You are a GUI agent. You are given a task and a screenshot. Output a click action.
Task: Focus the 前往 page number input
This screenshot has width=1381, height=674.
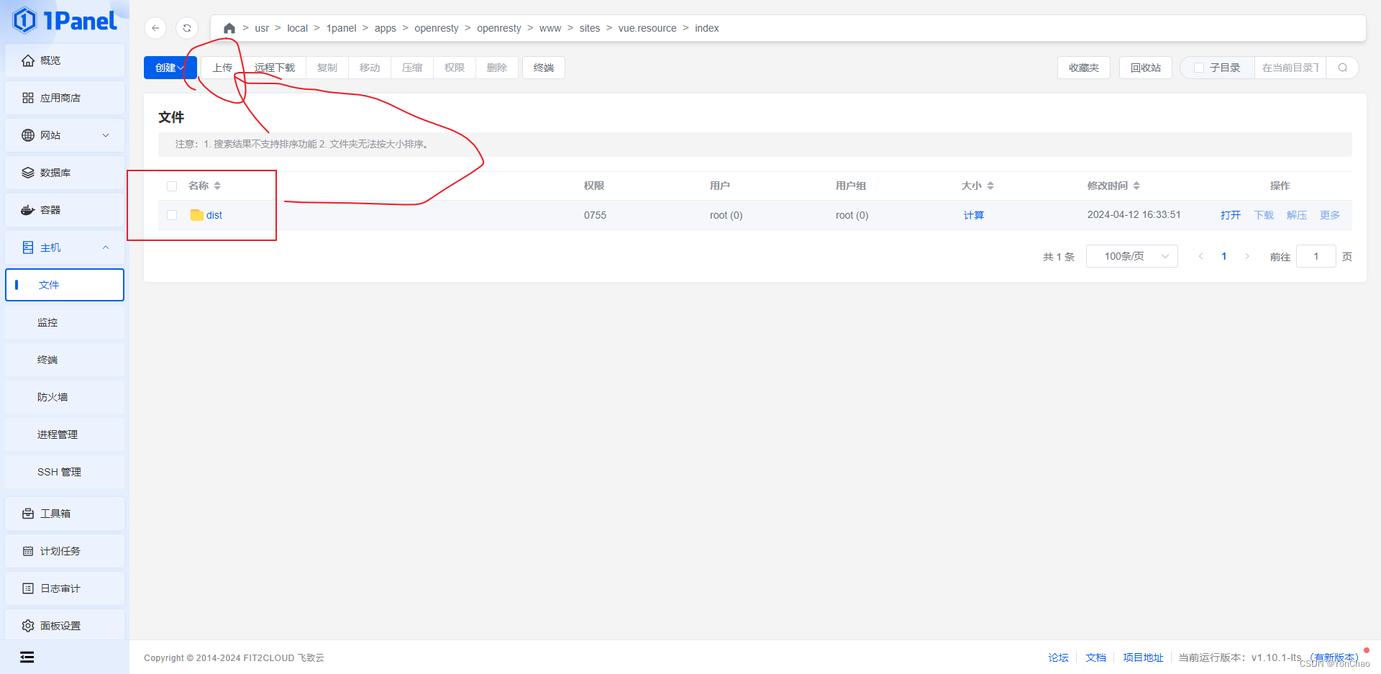(x=1316, y=256)
